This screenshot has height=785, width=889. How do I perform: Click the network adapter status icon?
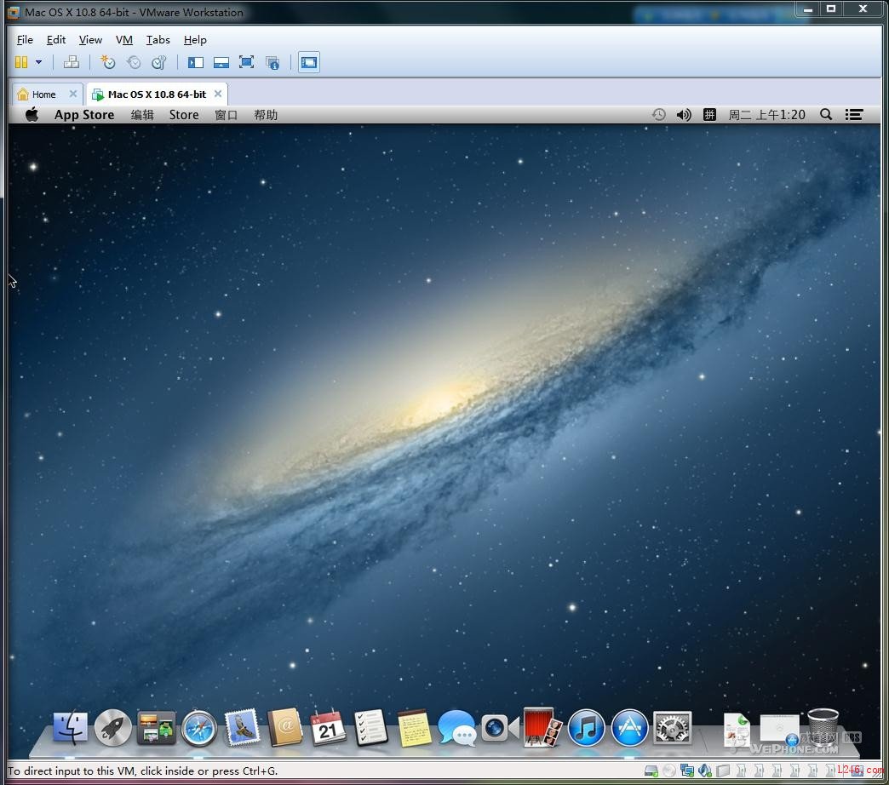tap(687, 771)
